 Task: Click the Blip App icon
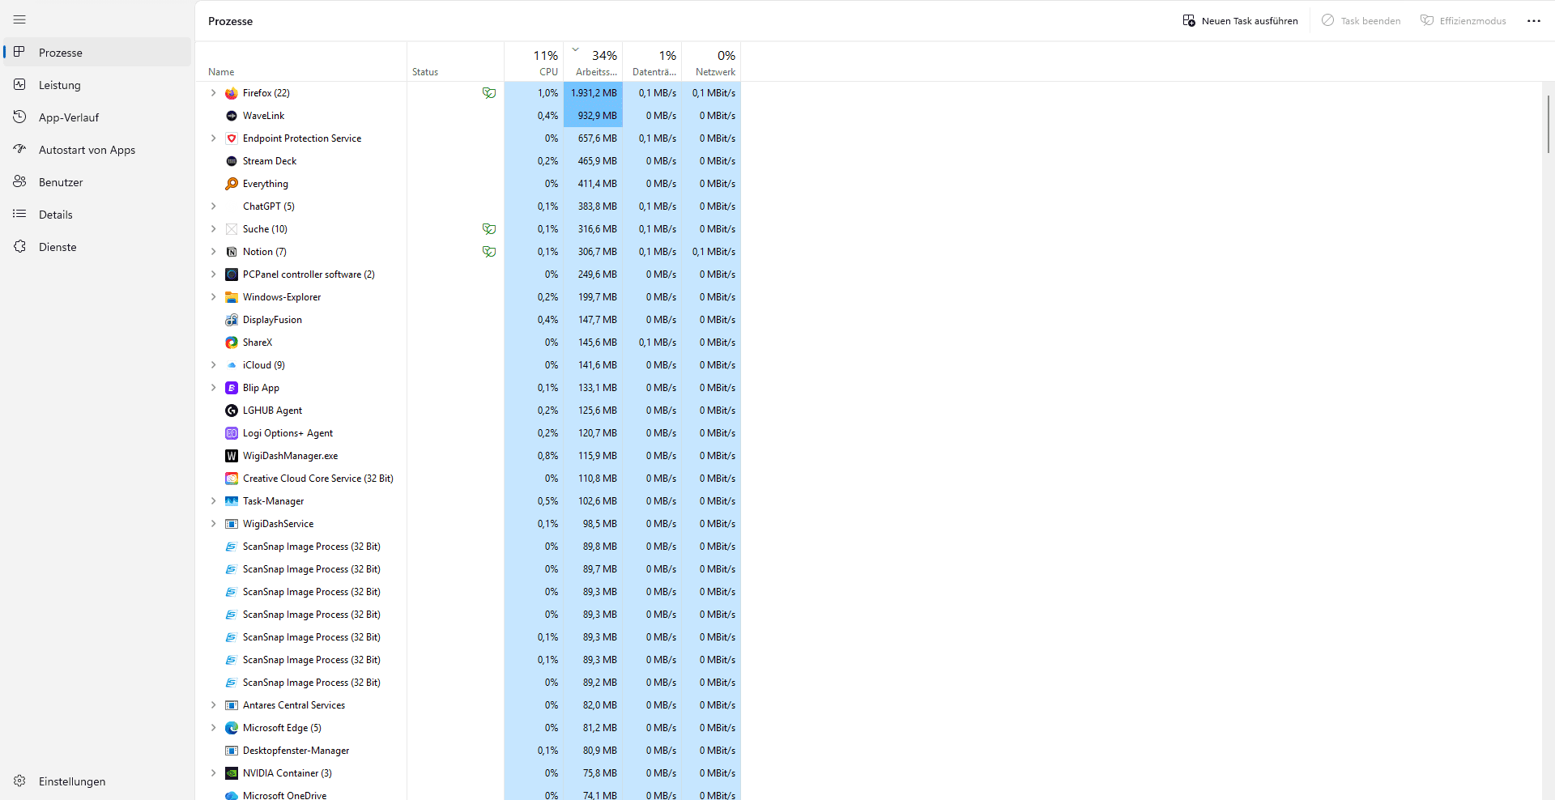click(232, 388)
